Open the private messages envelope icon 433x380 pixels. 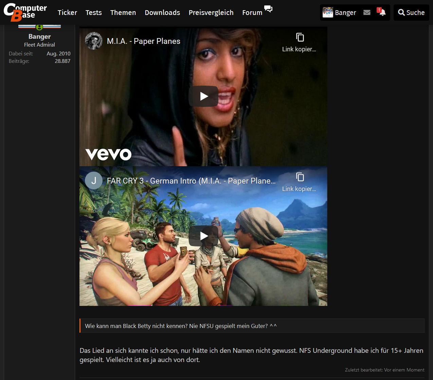pos(367,13)
